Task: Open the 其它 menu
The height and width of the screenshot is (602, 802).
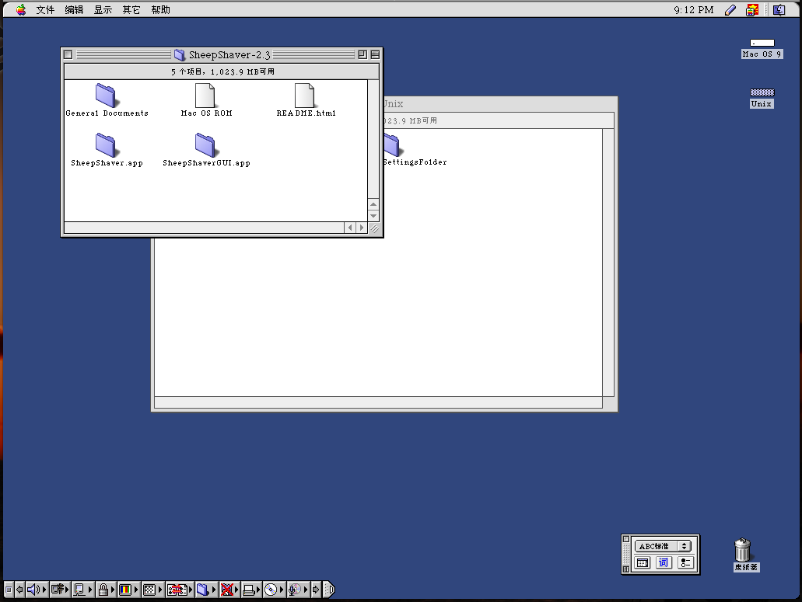Action: click(131, 9)
